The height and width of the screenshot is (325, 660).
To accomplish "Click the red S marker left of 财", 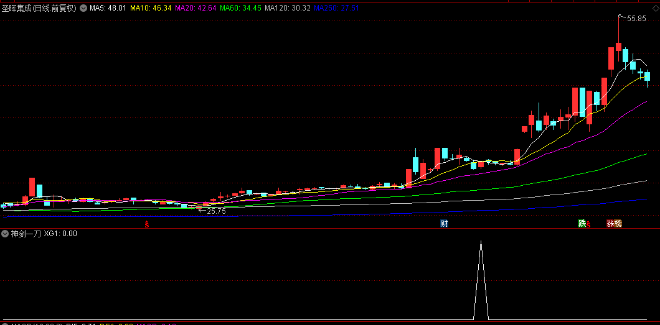I will [x=147, y=224].
